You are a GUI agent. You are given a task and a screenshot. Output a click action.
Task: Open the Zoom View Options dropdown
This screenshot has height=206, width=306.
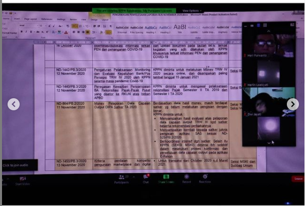click(192, 11)
